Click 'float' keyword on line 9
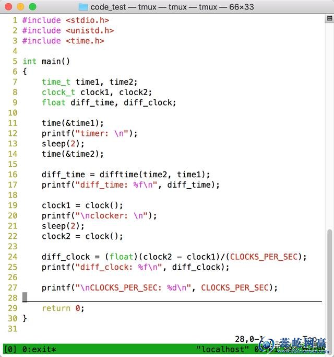This screenshot has height=357, width=334. (54, 102)
